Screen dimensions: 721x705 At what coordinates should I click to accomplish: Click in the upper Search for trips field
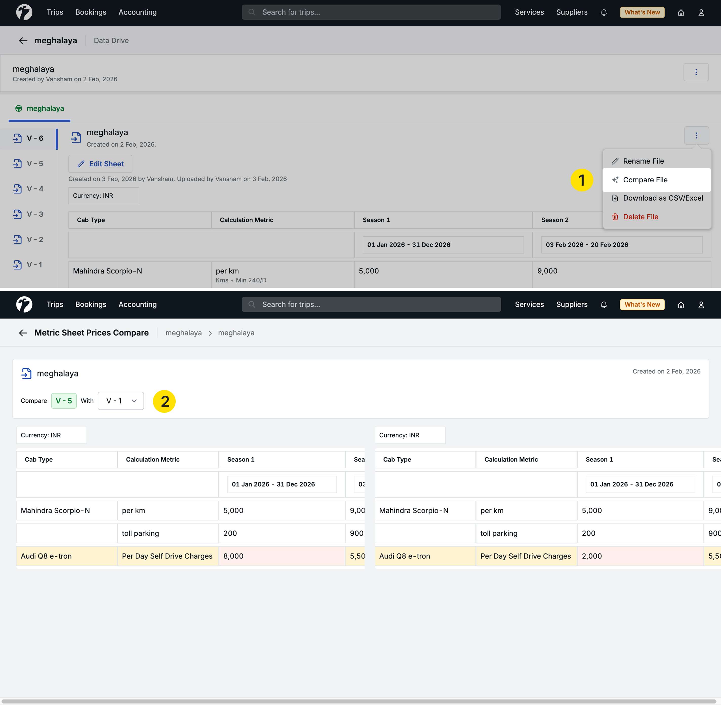(x=371, y=13)
